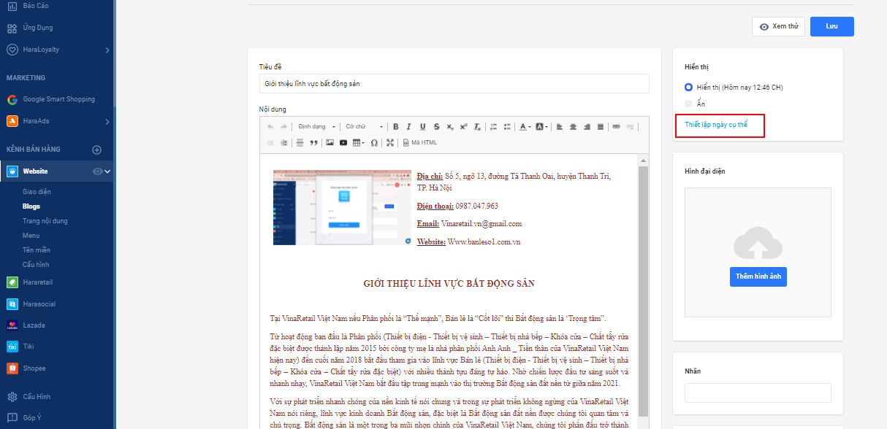Remove formatting from selection
The height and width of the screenshot is (429, 887).
(477, 126)
